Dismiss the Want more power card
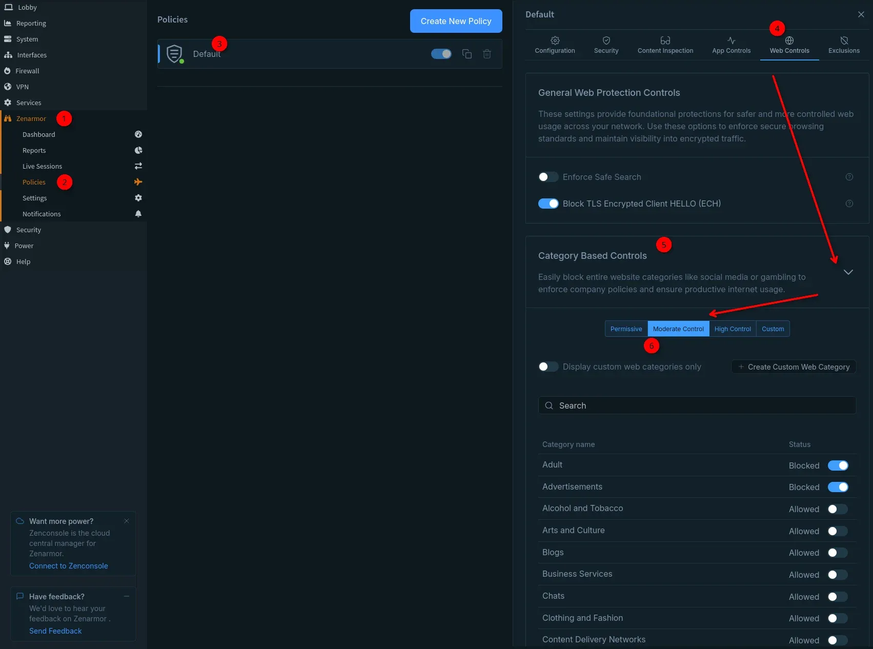 (127, 521)
